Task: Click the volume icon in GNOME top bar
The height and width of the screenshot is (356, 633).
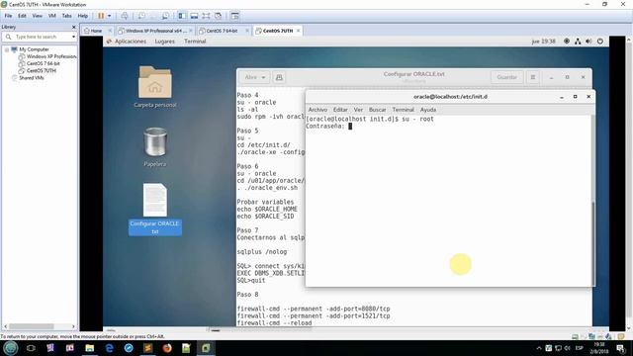Action: [588, 42]
